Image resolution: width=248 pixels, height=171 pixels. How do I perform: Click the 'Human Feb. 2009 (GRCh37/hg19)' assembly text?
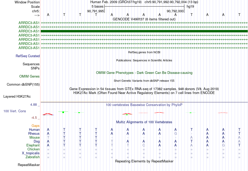tap(116, 2)
